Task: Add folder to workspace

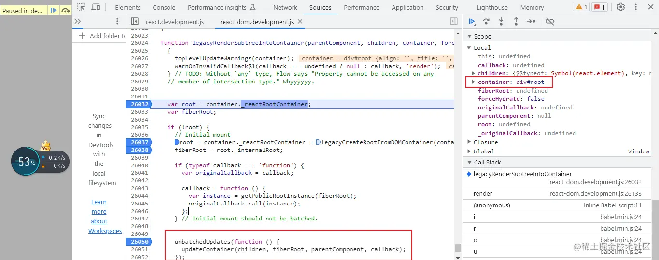Action: (x=102, y=36)
